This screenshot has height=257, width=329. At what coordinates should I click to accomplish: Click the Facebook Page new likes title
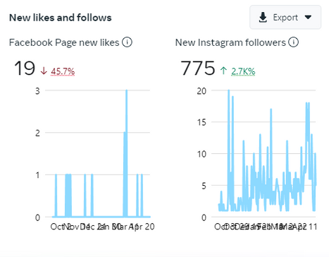(x=64, y=42)
